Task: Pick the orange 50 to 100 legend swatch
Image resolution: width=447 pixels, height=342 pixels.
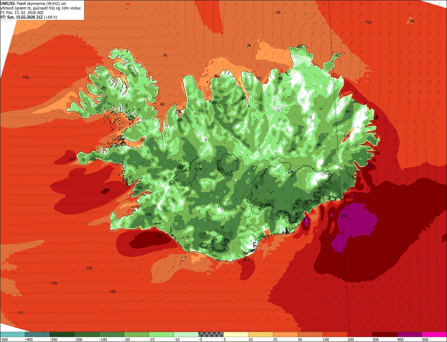Action: (x=310, y=335)
